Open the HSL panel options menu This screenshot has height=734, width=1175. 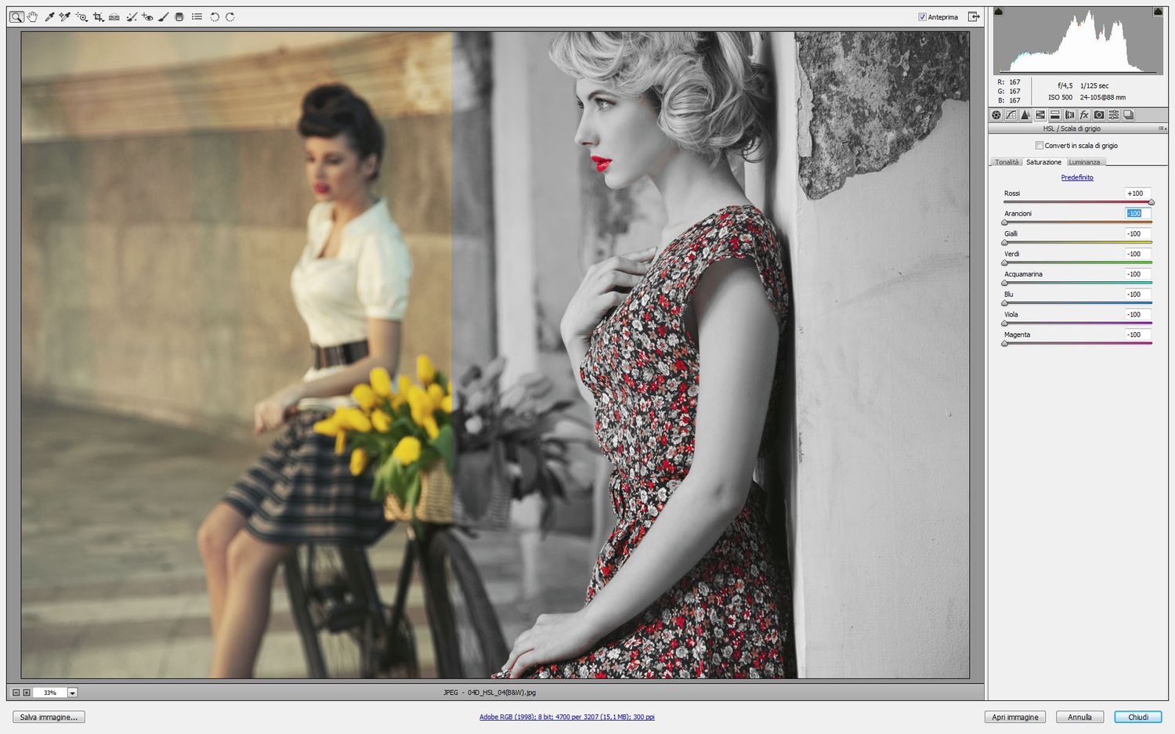pos(1162,128)
